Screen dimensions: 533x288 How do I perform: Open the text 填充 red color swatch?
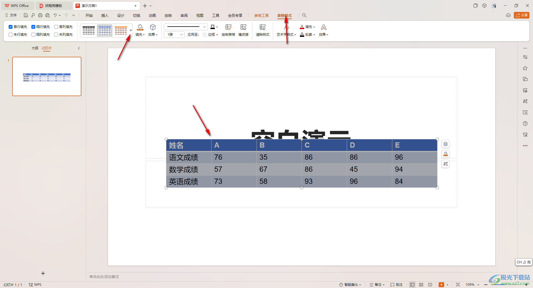(302, 27)
